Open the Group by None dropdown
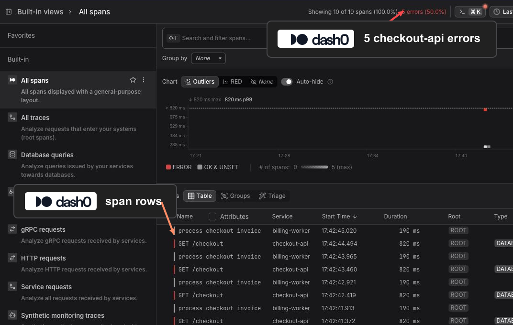The height and width of the screenshot is (325, 513). pyautogui.click(x=208, y=58)
